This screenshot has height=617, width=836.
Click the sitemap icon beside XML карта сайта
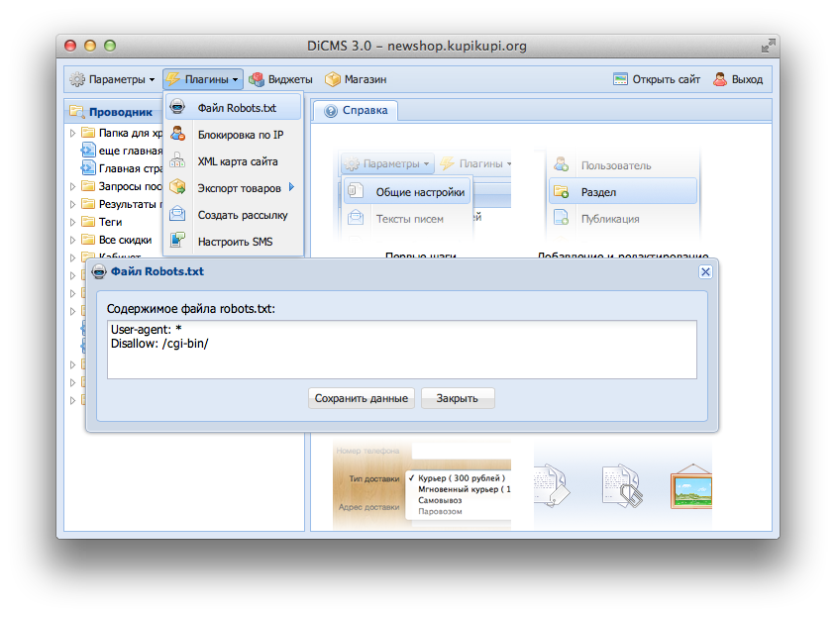177,160
